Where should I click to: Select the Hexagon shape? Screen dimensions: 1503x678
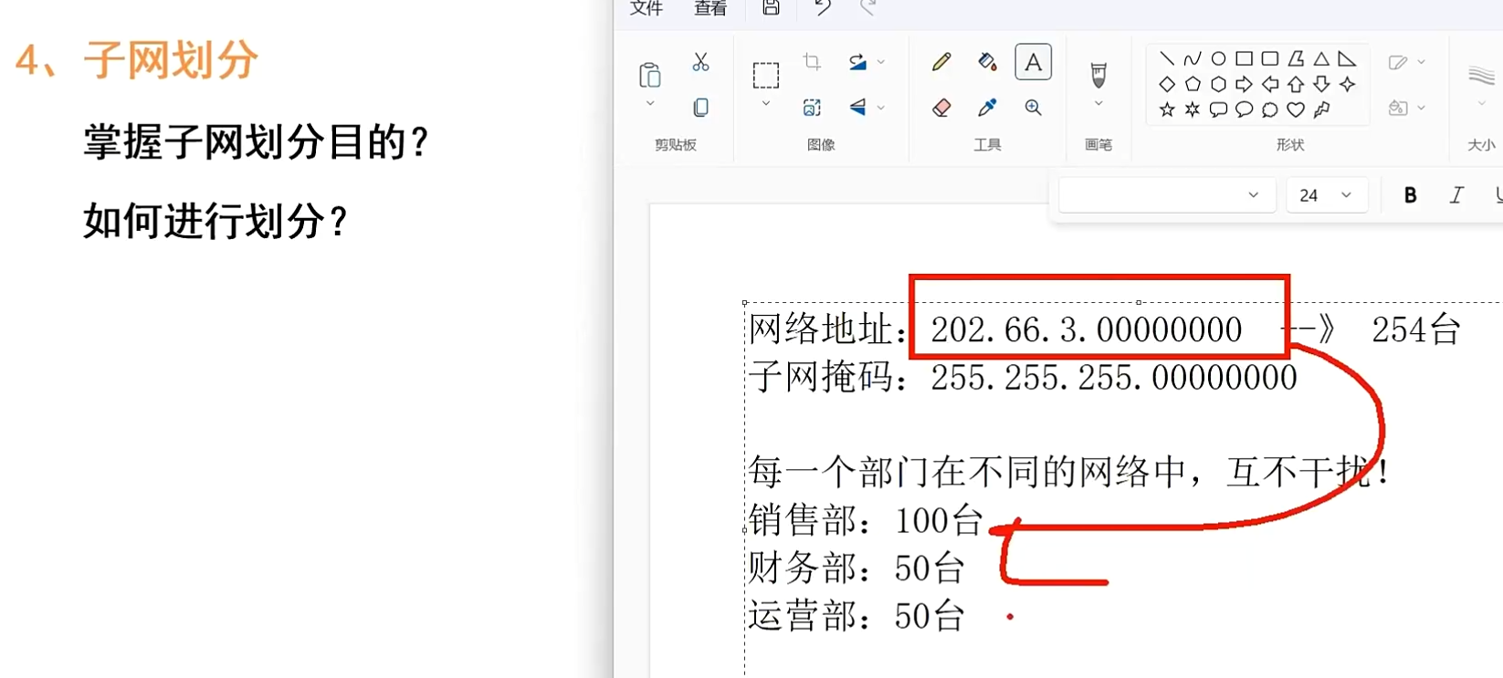(1218, 84)
